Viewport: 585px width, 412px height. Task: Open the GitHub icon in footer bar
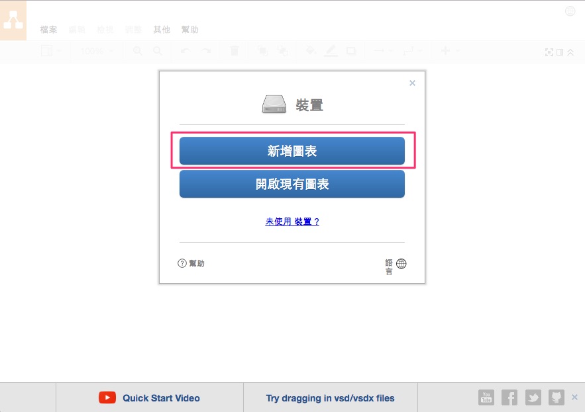(x=556, y=397)
